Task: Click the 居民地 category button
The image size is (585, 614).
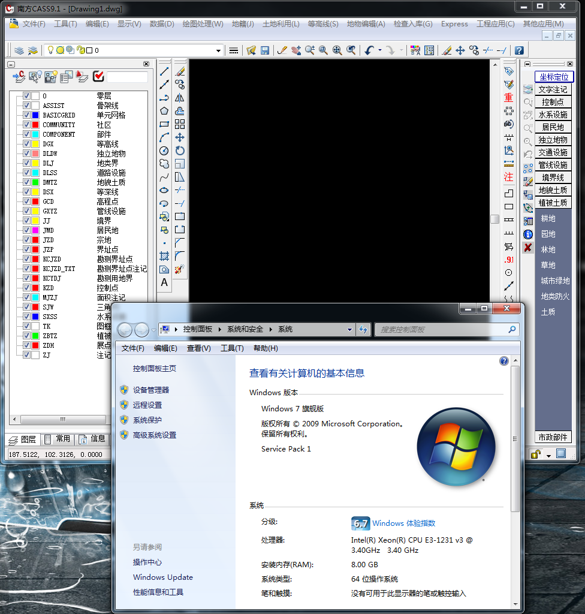Action: (553, 127)
